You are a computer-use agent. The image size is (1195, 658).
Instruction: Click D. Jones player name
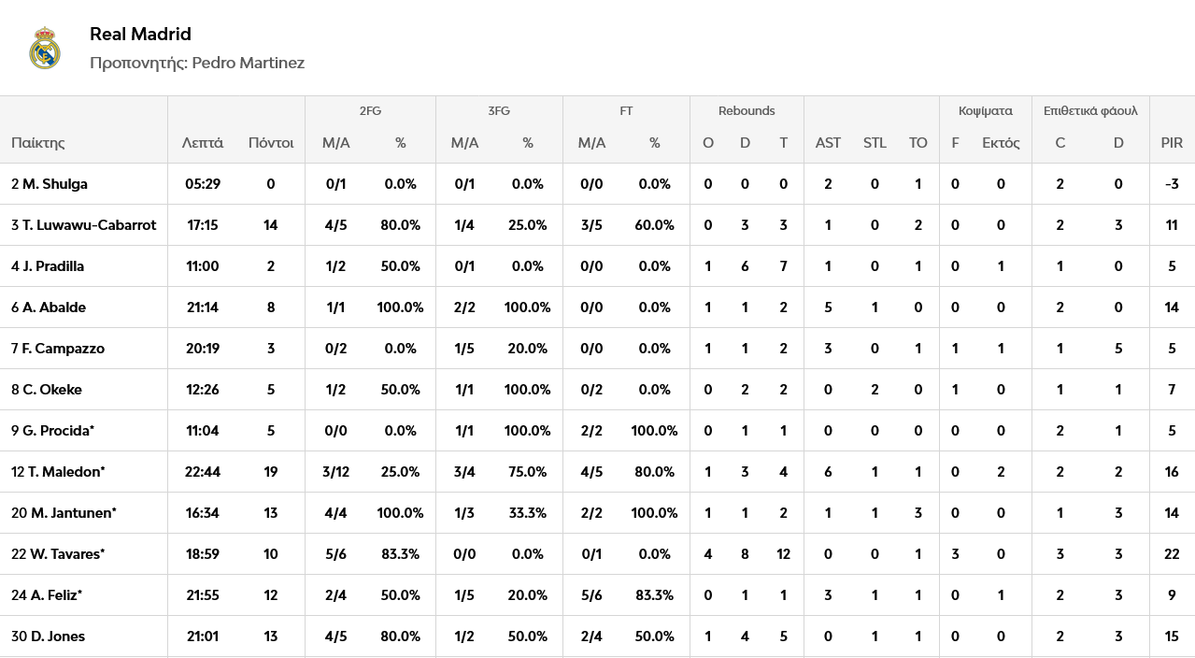click(x=49, y=637)
